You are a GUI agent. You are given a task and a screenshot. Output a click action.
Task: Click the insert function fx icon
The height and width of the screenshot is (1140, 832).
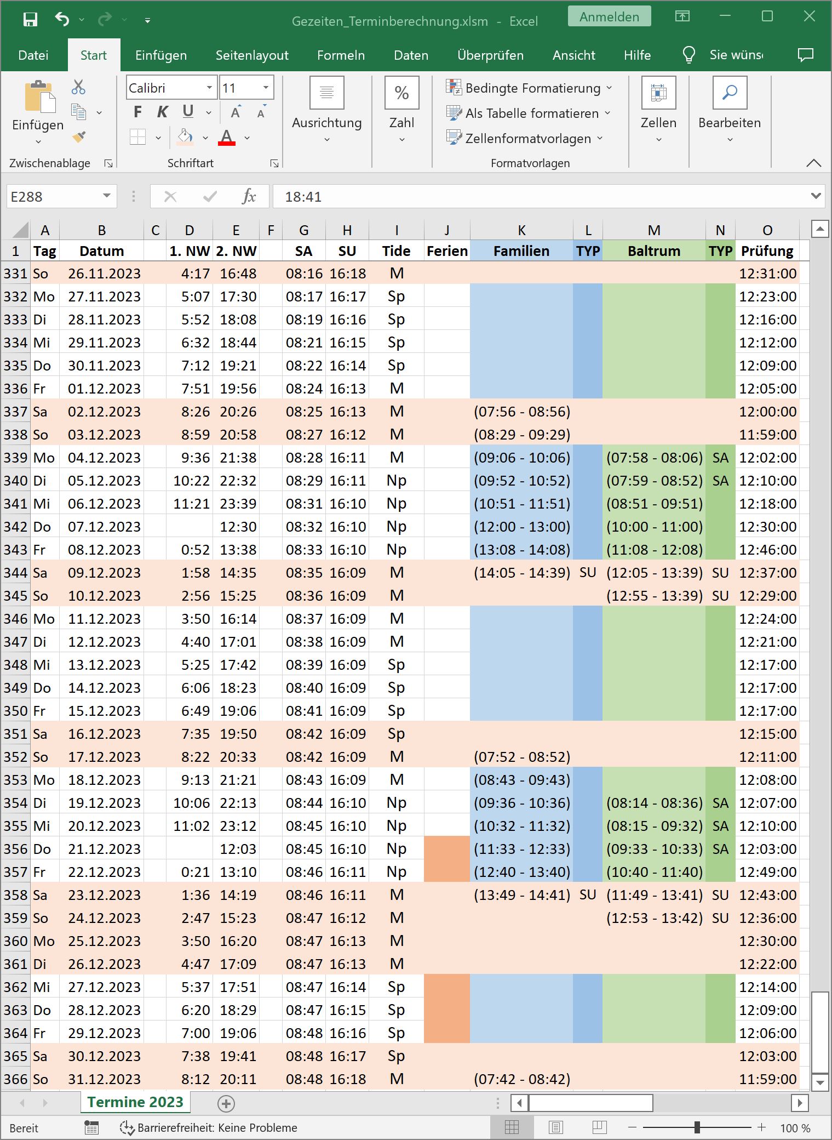pos(249,196)
